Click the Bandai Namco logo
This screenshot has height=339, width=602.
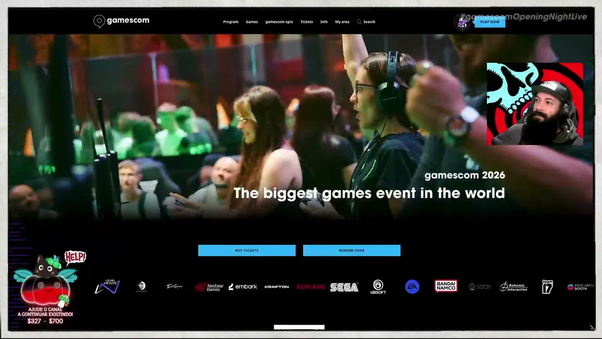click(x=446, y=286)
